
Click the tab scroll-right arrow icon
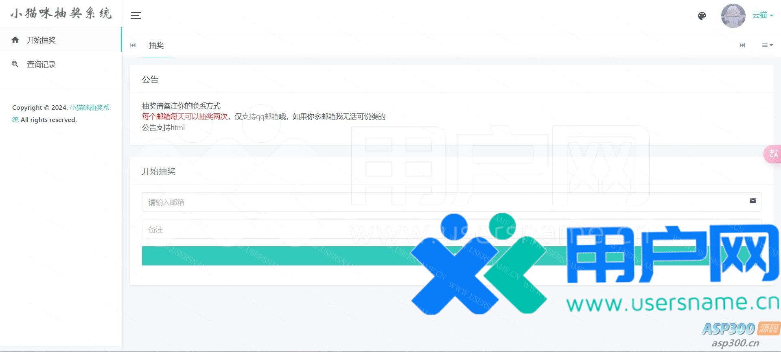742,45
